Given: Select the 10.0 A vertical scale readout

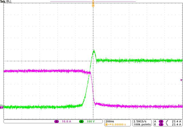Looking at the screenshot, I should (66, 121).
